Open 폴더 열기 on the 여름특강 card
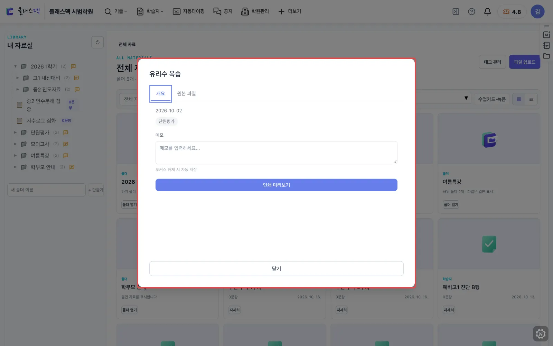The height and width of the screenshot is (346, 553). pos(451,205)
